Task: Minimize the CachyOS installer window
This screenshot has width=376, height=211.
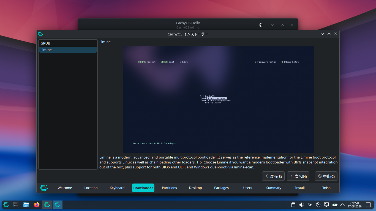Action: tap(322, 34)
